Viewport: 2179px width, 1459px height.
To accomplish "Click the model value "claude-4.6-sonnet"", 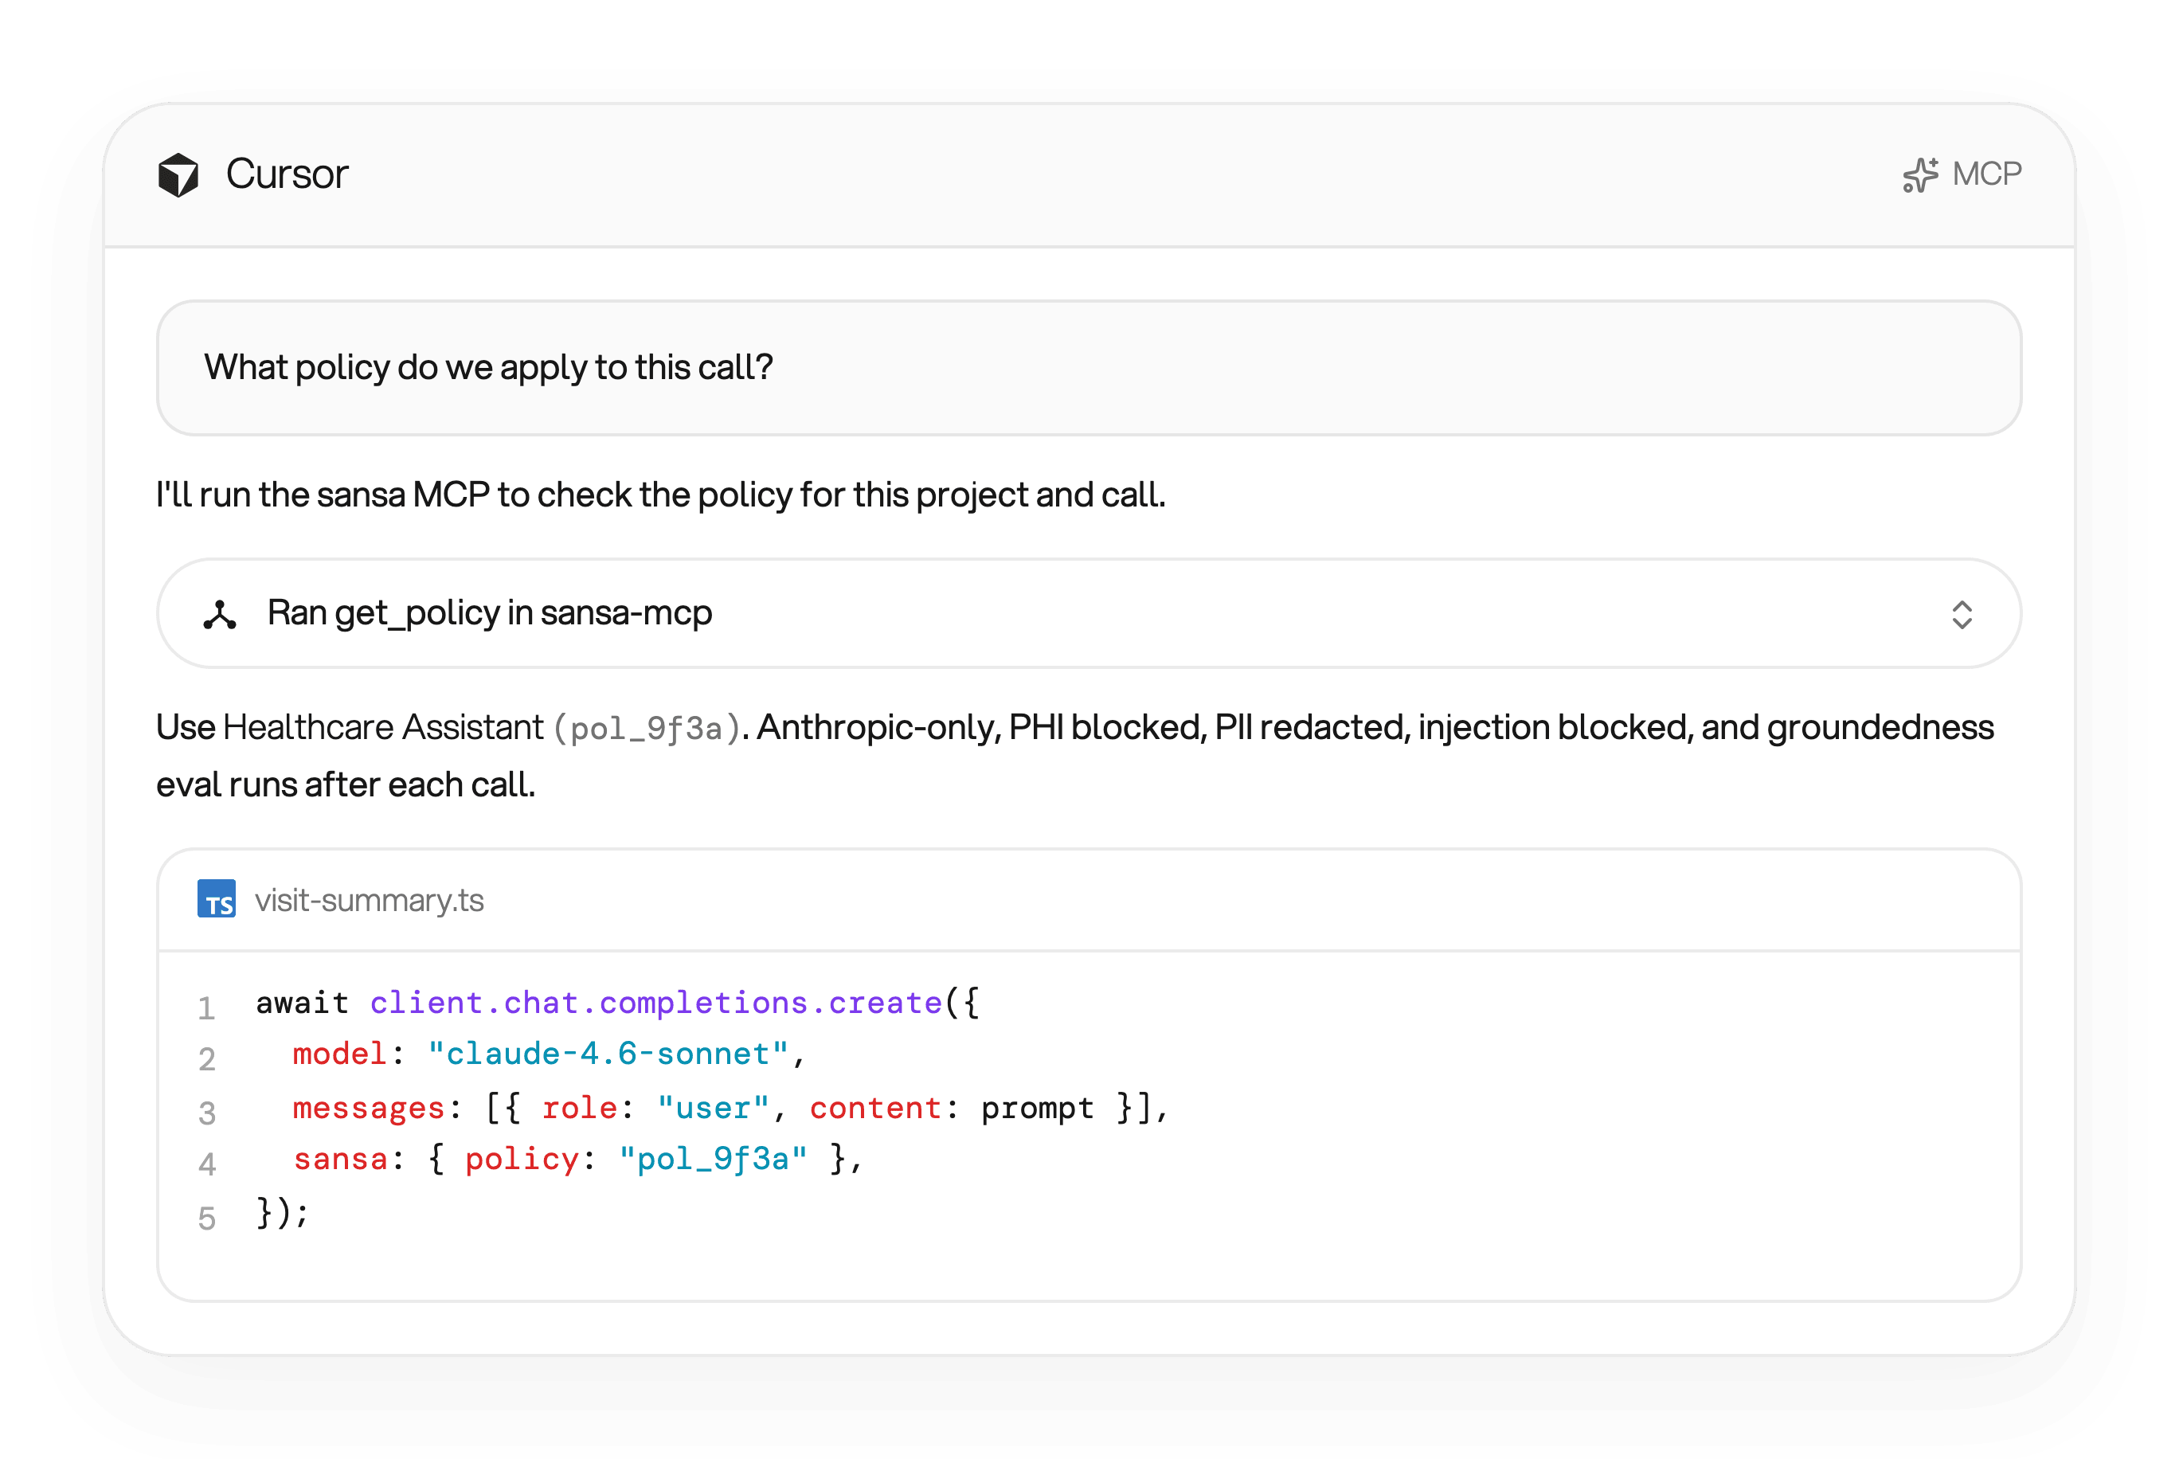I will click(x=608, y=1054).
